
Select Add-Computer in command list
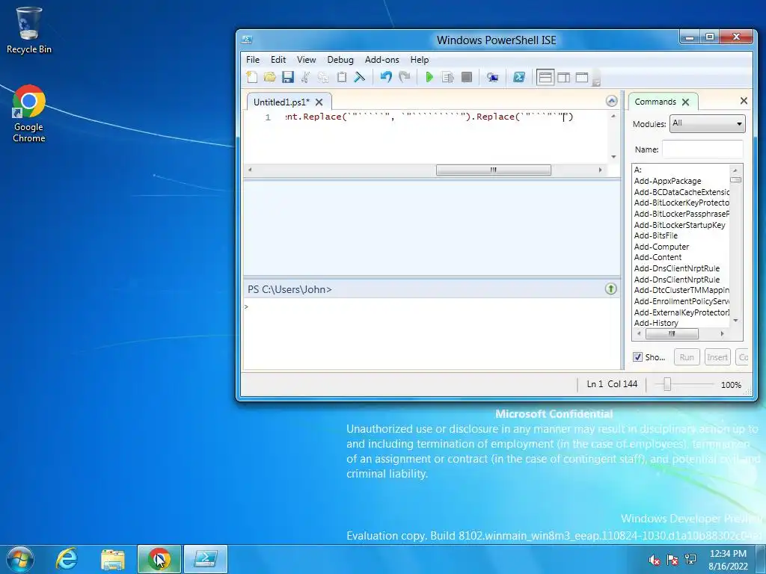[x=661, y=247]
